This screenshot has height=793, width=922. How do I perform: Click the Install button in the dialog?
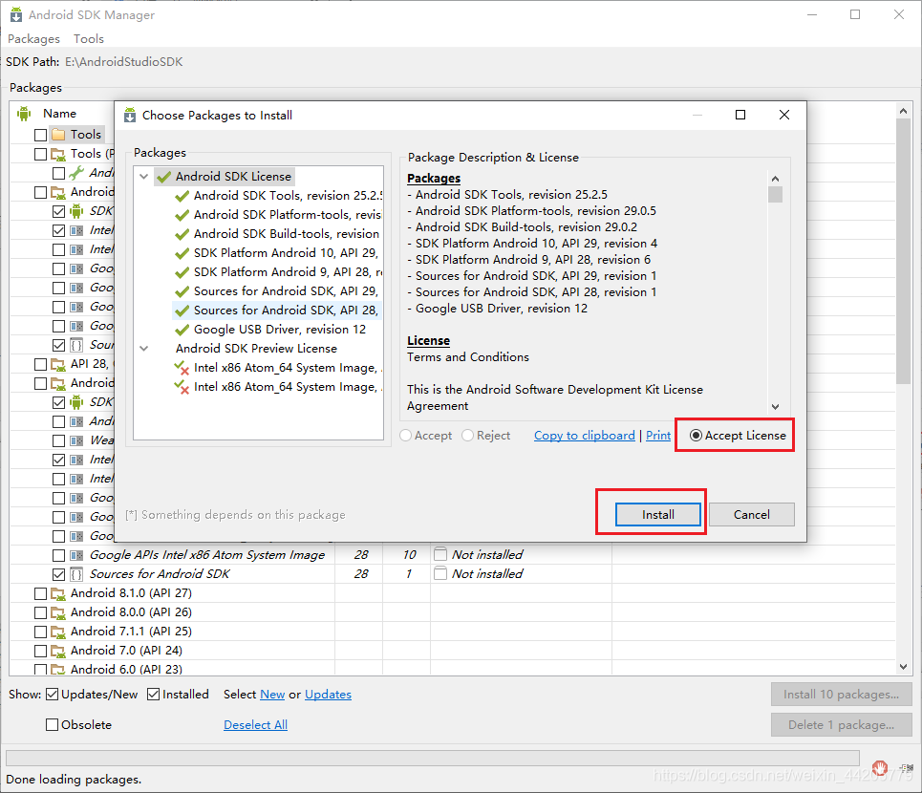pos(658,514)
